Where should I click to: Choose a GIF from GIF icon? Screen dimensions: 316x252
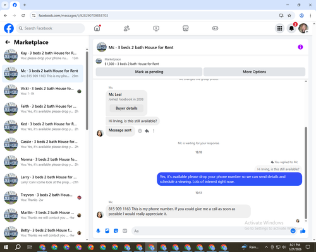(125, 231)
